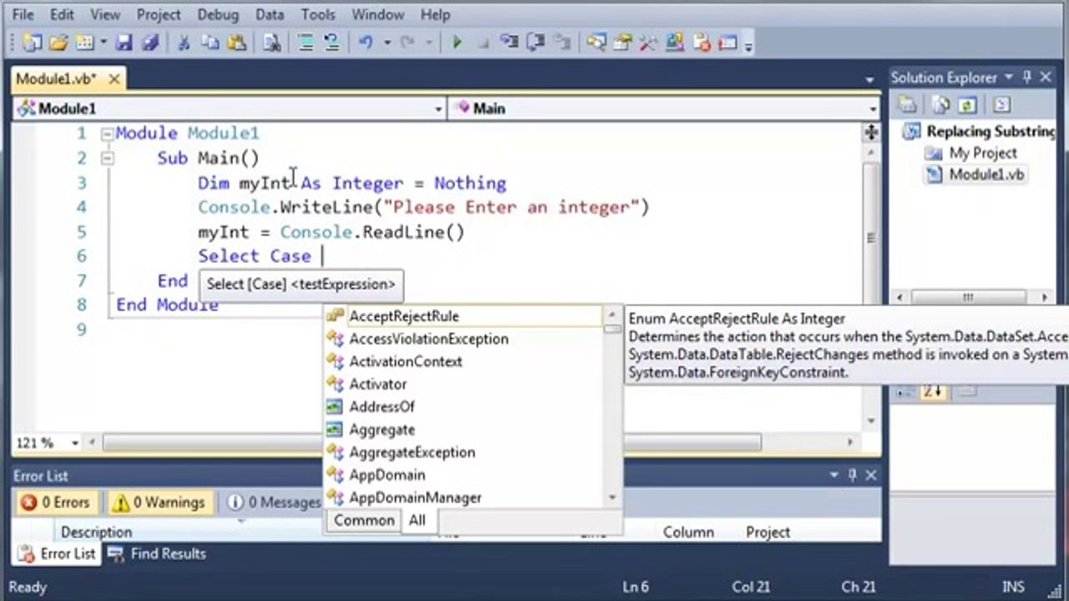Click the Cut scissors icon
This screenshot has height=601, width=1069.
[185, 43]
